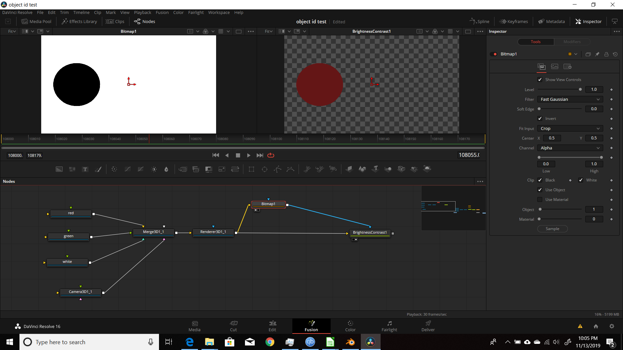The image size is (623, 350).
Task: Open the Fusion menu
Action: coord(162,12)
